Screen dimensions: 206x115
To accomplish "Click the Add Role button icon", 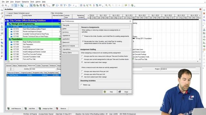I will tap(26, 109).
